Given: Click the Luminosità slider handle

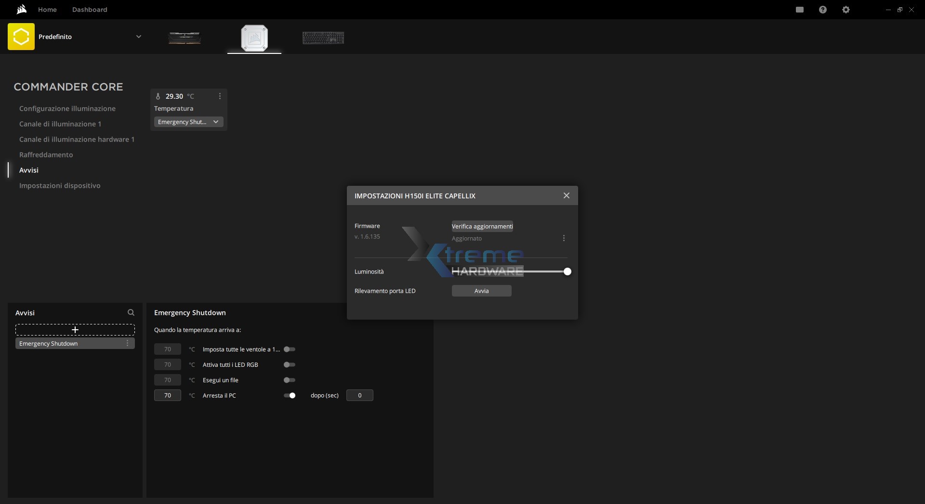Looking at the screenshot, I should pos(568,272).
